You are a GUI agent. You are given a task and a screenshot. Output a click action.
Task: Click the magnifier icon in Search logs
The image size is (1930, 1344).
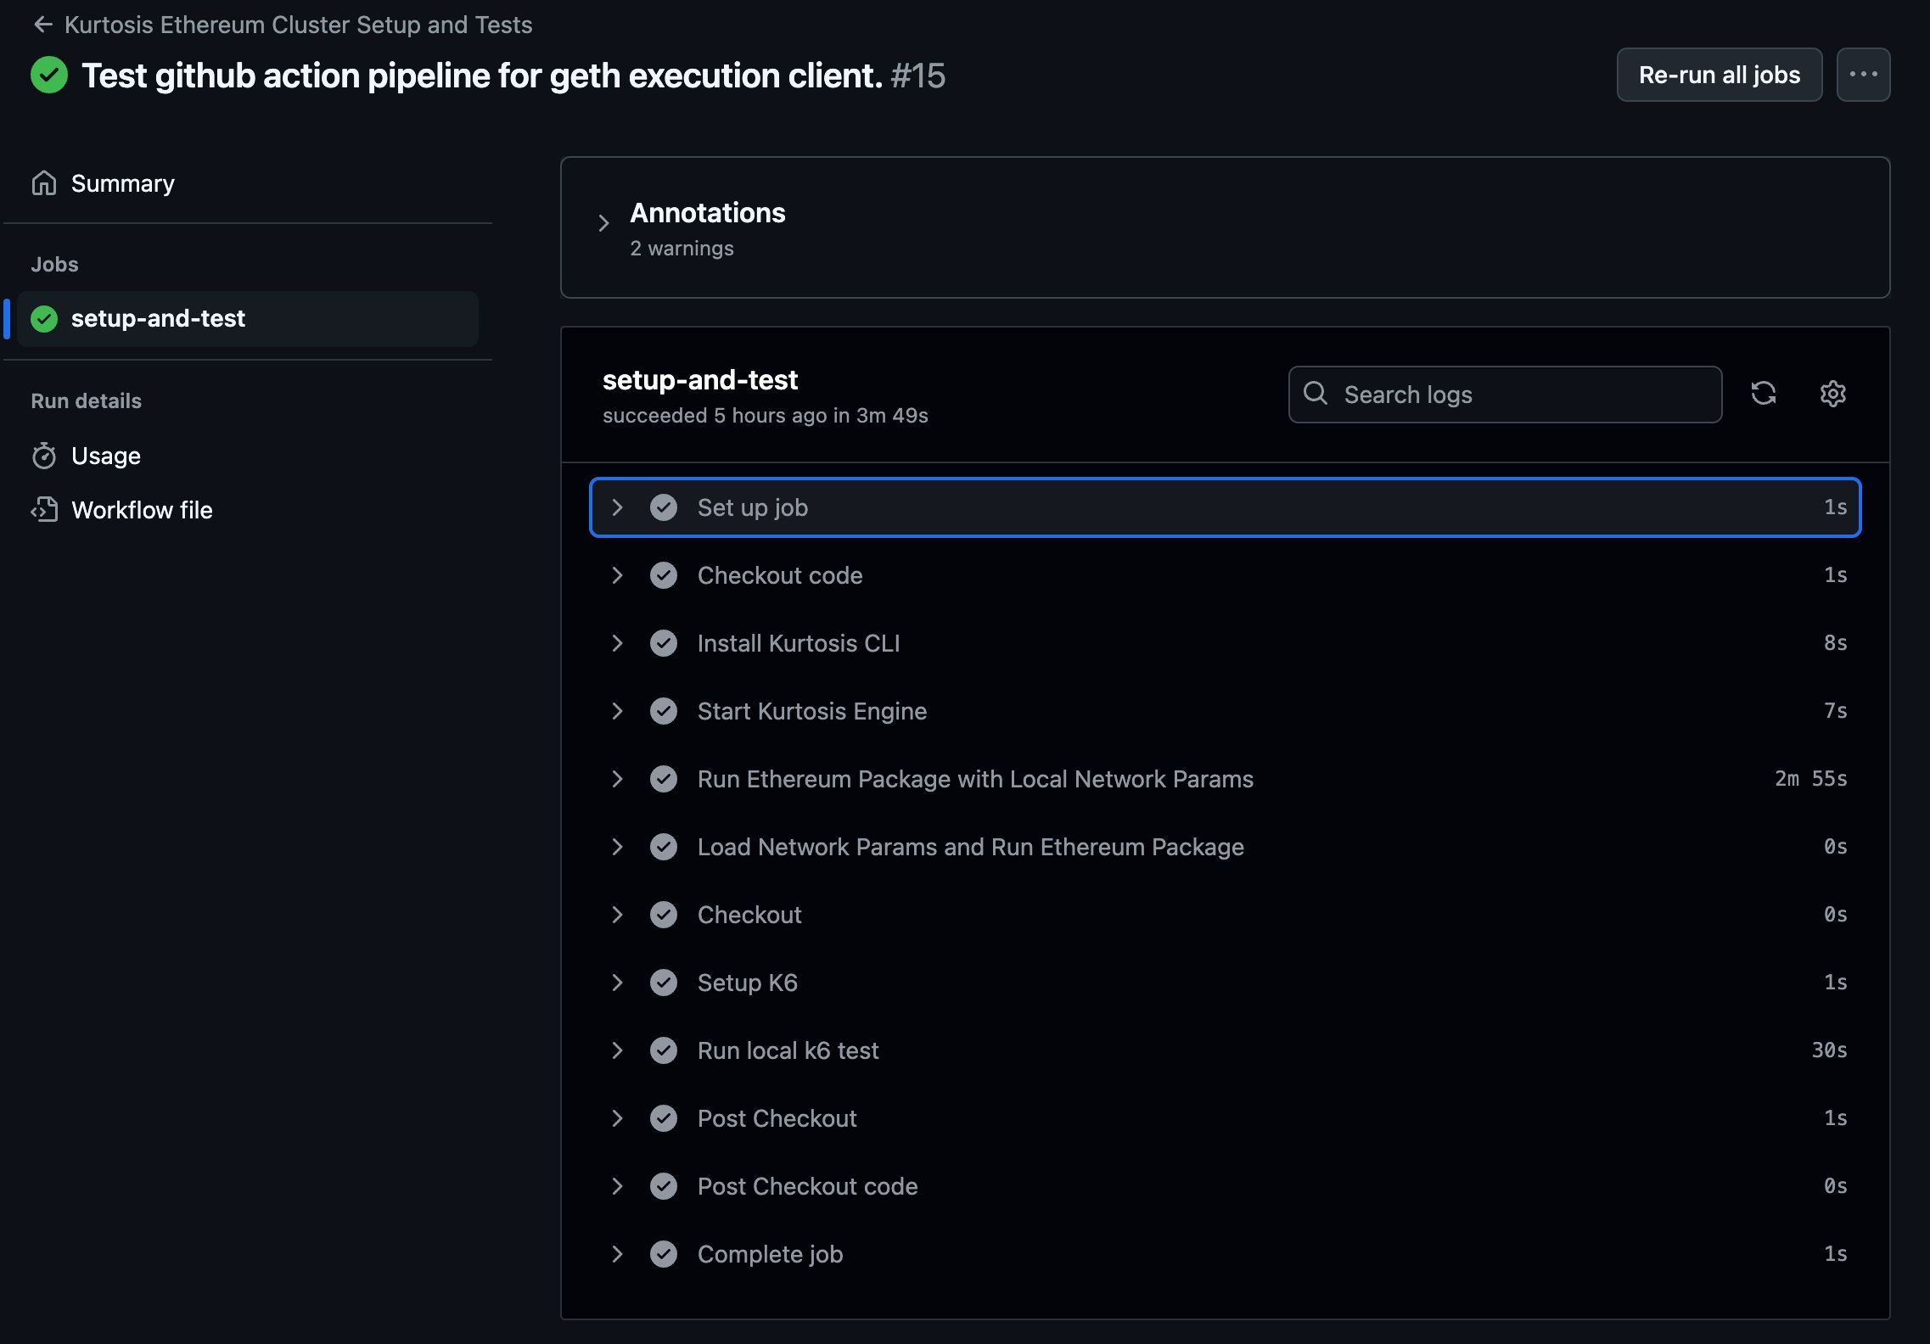point(1316,393)
